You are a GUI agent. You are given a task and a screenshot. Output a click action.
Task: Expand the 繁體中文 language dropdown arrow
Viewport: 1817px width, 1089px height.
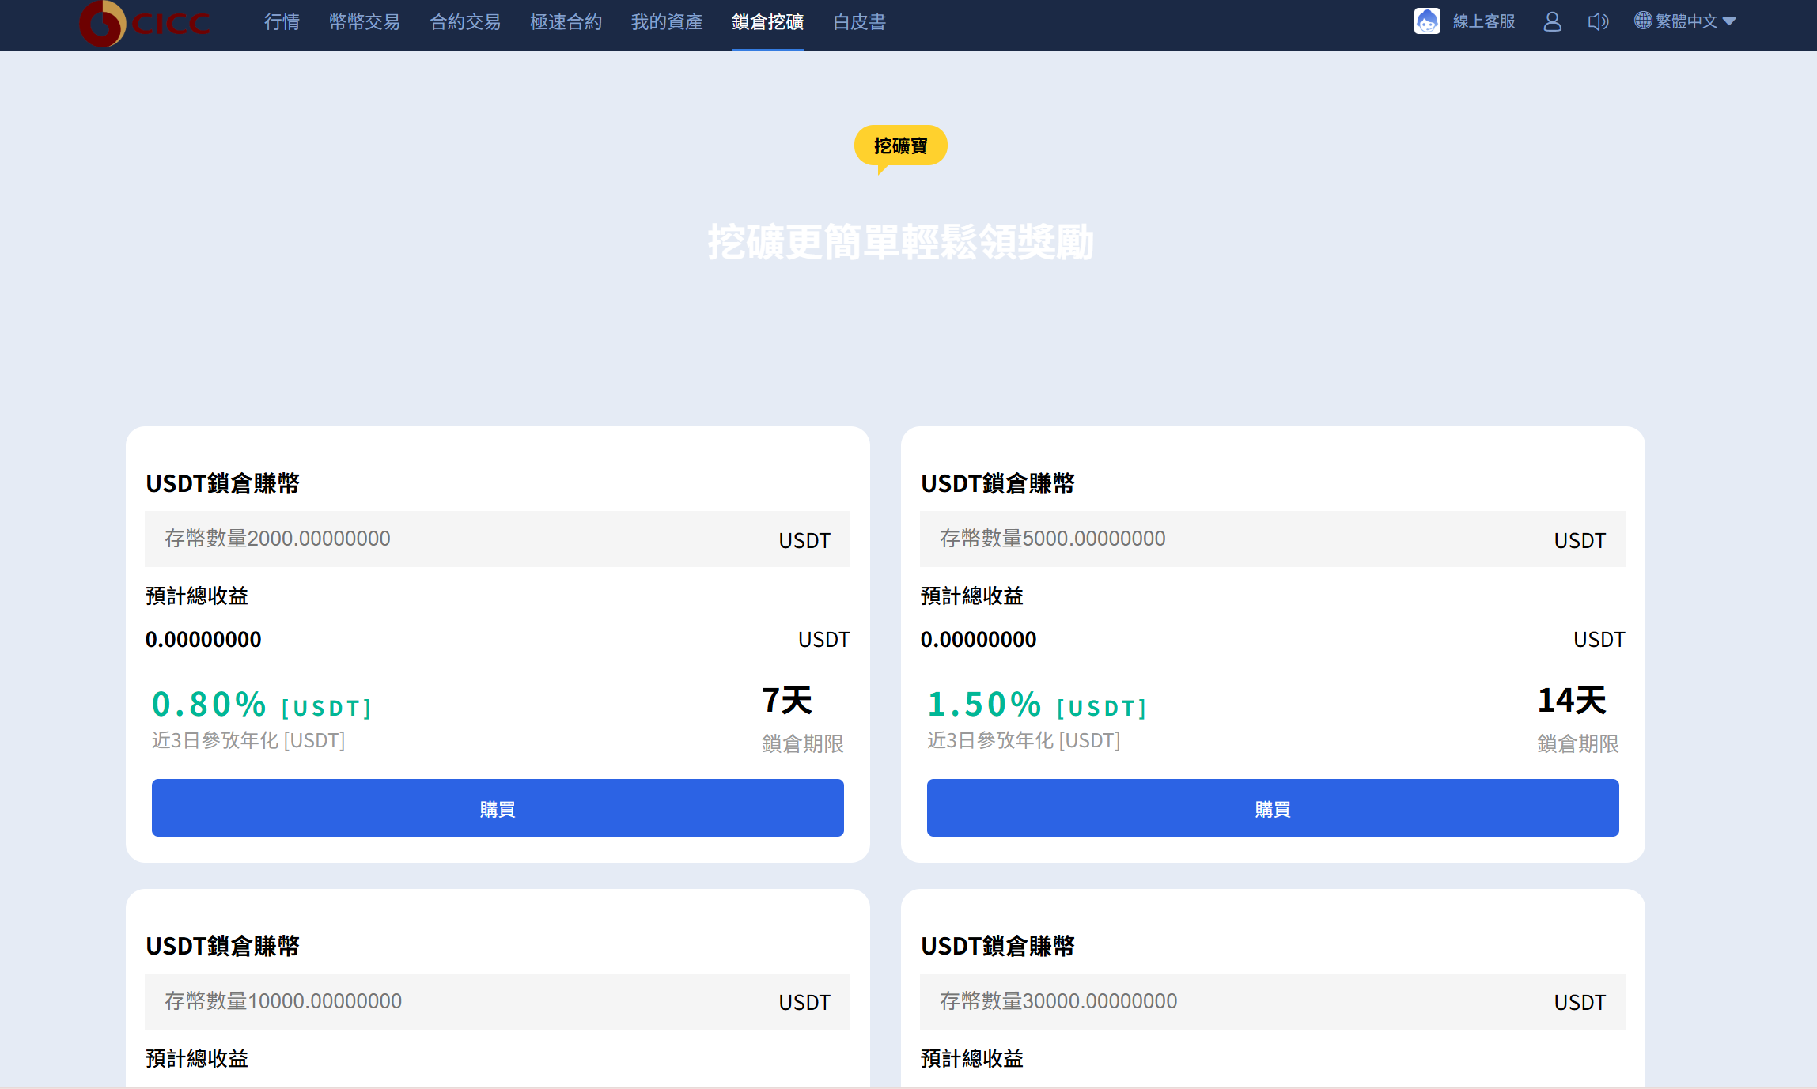(x=1729, y=21)
